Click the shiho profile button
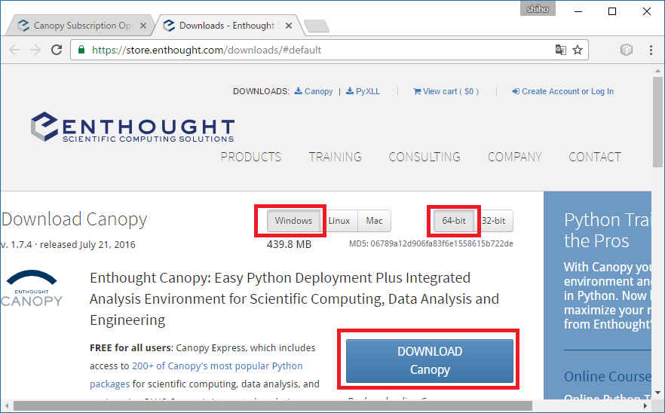The image size is (665, 413). (538, 9)
